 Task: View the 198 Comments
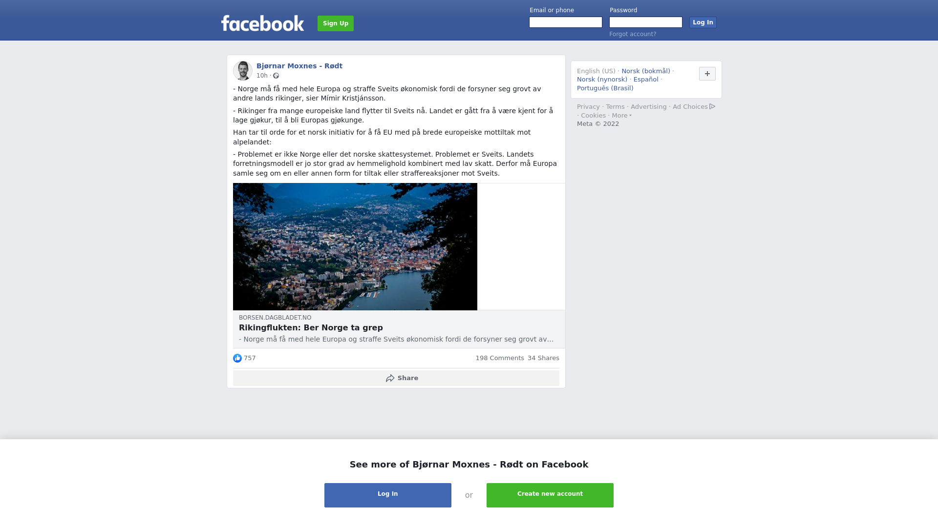[500, 358]
